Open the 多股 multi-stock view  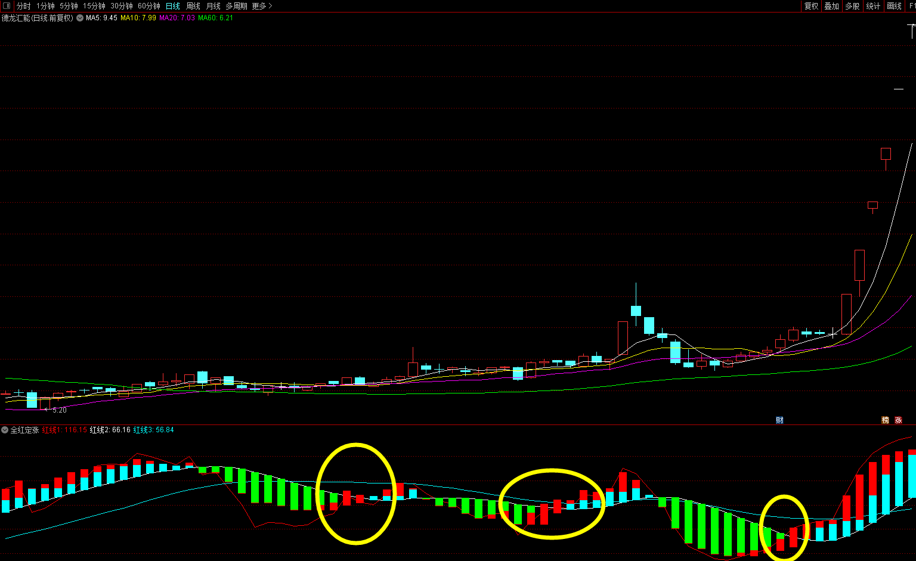click(853, 6)
